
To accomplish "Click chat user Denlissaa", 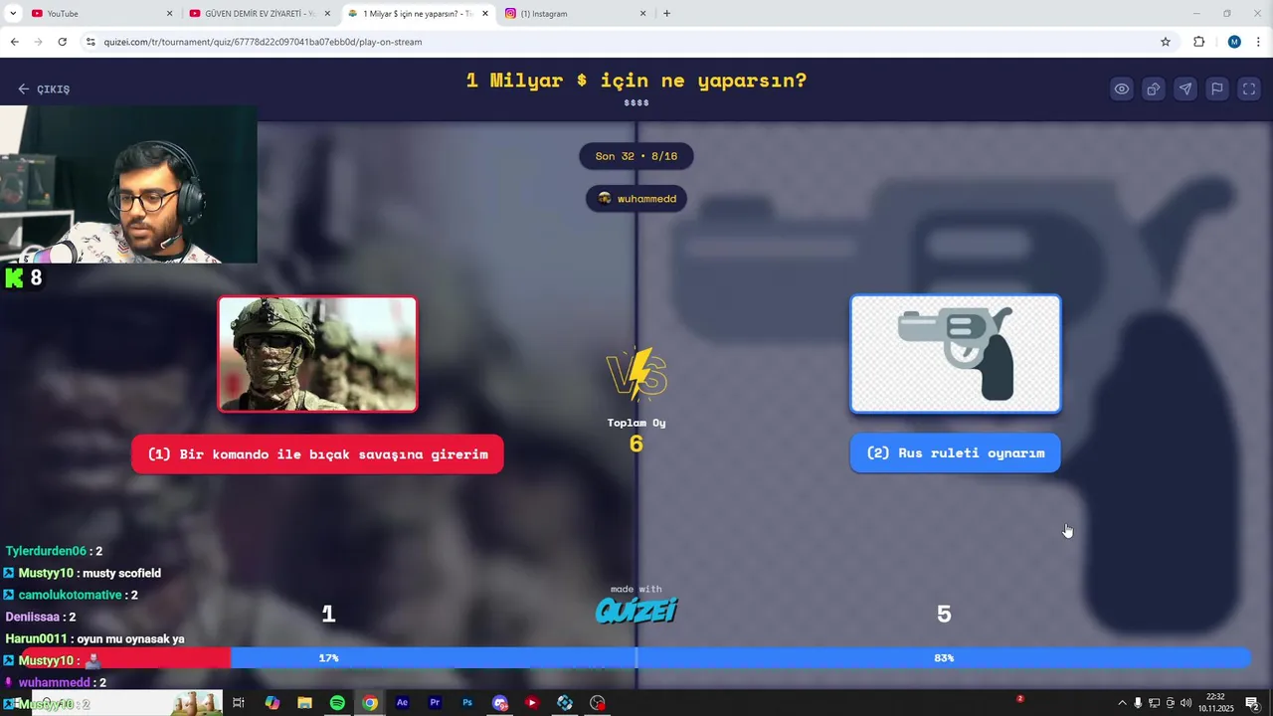I will click(33, 617).
